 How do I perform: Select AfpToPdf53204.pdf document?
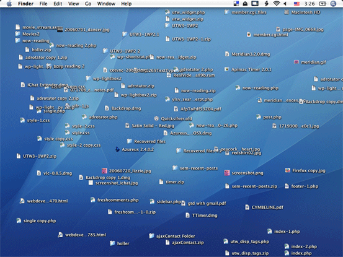click(197, 109)
